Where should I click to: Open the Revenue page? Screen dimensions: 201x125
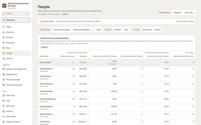[16, 32]
